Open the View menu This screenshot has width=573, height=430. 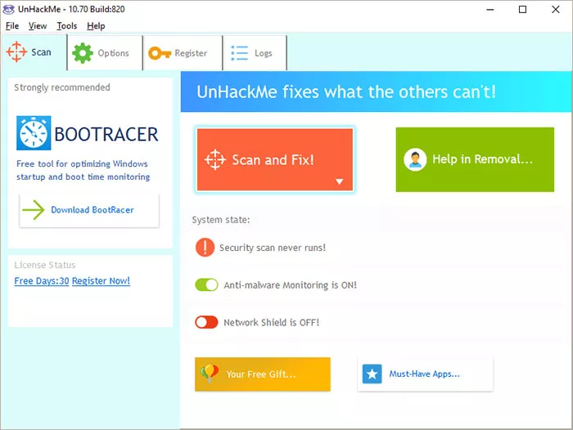point(38,26)
